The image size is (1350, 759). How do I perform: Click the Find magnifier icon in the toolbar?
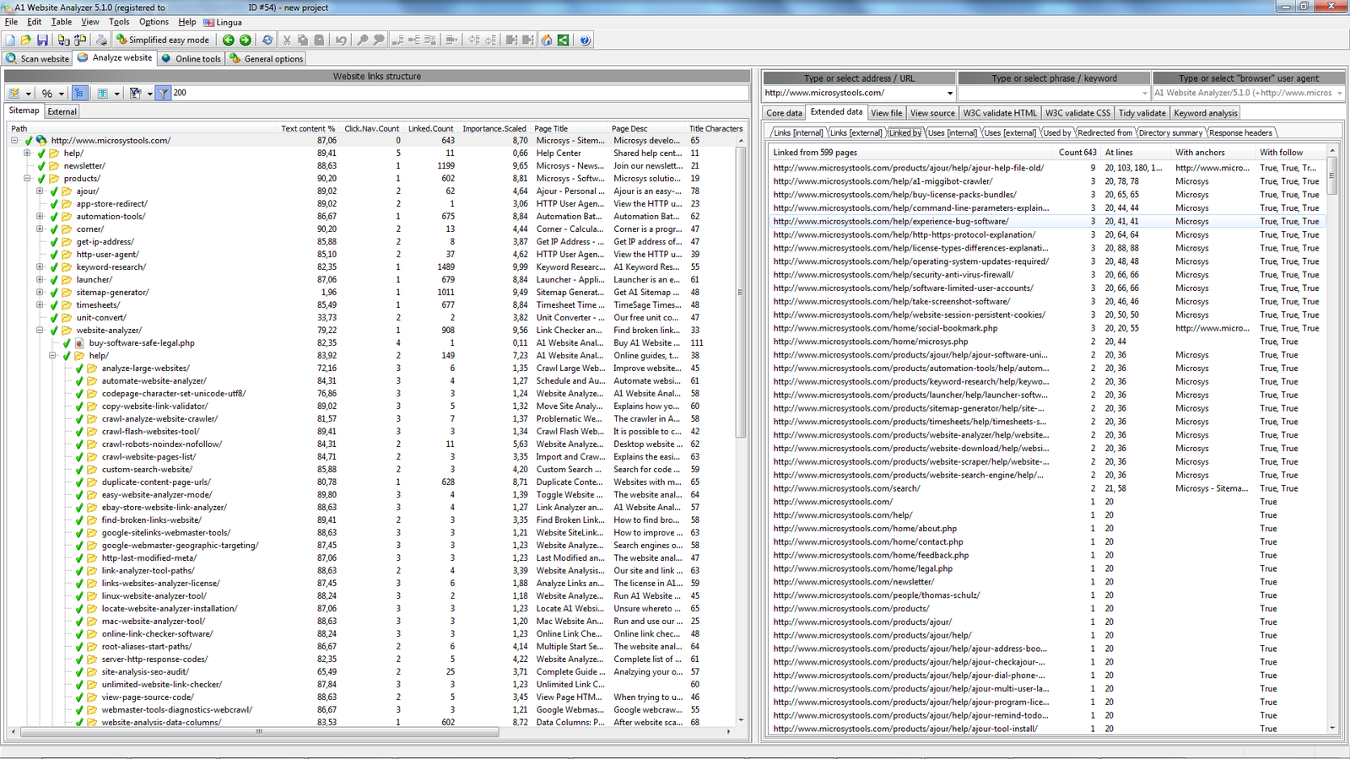[x=362, y=40]
